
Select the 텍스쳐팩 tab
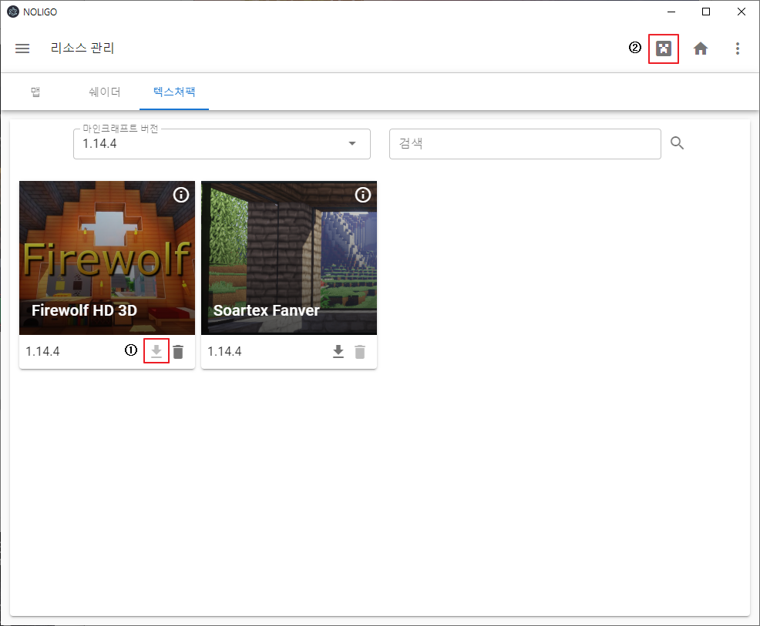(x=174, y=92)
